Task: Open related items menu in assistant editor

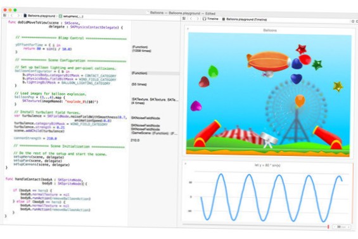Action: [184, 18]
